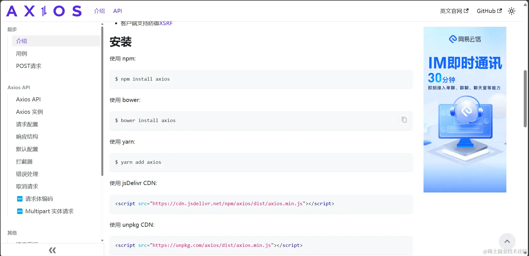Click the 使用 jsDelivr CDN: label text
Viewport: 529px width, 256px height.
tap(133, 183)
